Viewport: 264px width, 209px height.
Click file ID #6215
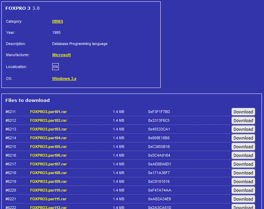11,147
